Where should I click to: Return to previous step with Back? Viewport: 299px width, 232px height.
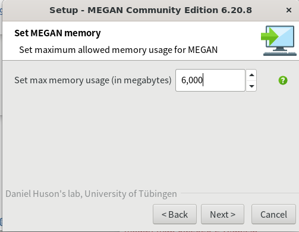click(175, 214)
